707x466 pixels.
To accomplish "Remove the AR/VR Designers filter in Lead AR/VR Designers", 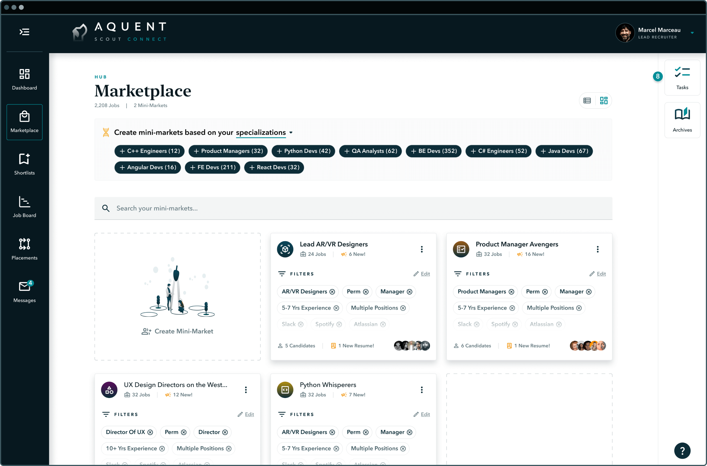I will [332, 292].
